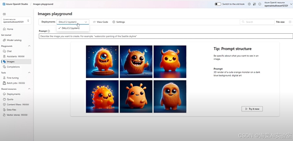
Task: Change tile size using grid icon
Action: [x=290, y=22]
